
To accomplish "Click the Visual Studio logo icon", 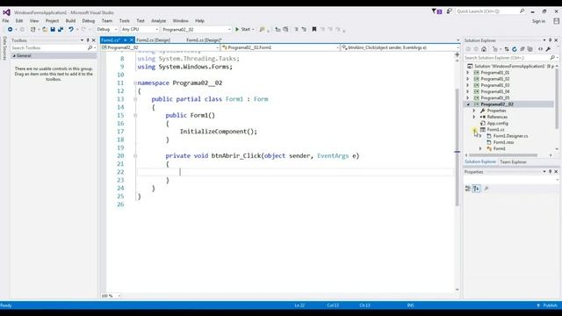I will [6, 12].
